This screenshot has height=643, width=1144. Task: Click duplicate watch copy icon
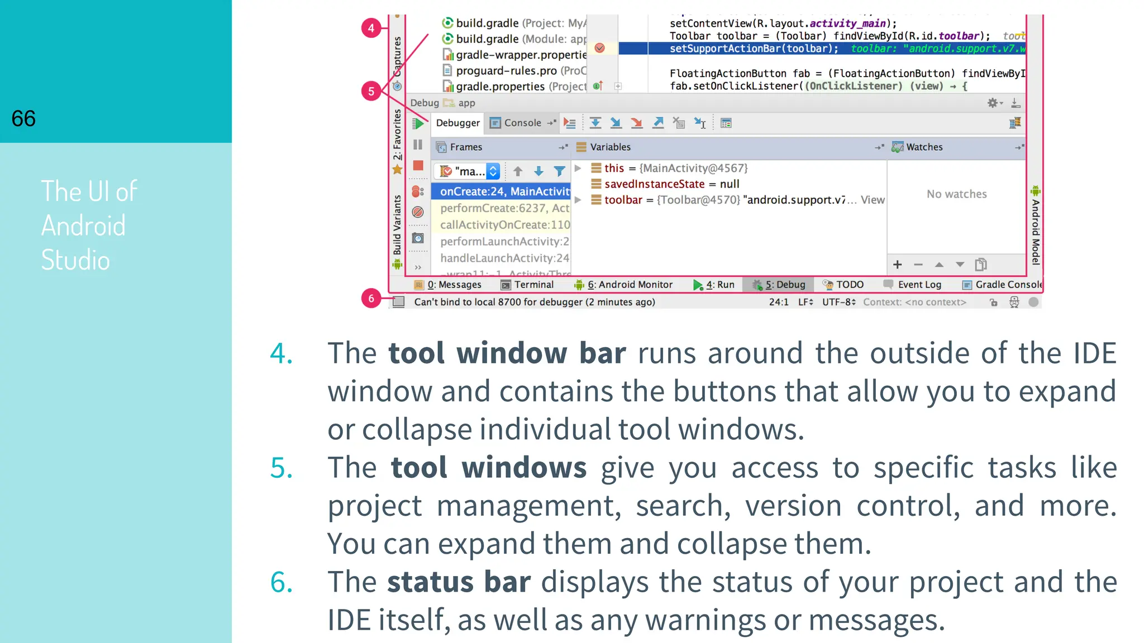tap(981, 265)
